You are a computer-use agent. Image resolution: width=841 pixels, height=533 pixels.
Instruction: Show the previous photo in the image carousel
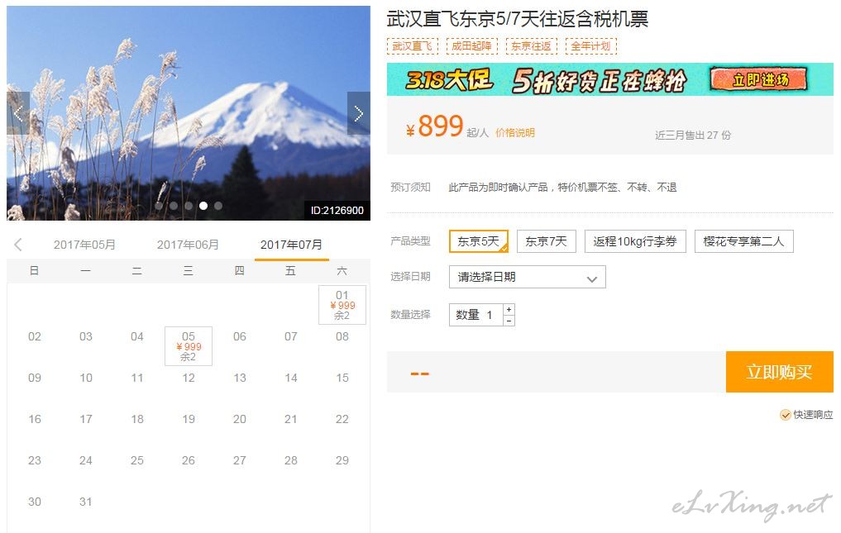(17, 113)
